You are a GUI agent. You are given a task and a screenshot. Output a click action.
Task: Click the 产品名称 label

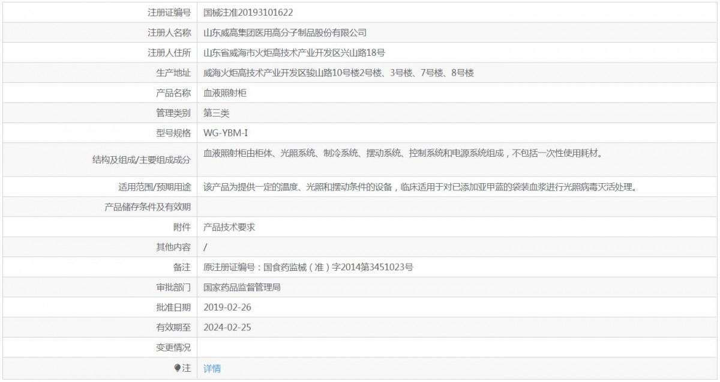[x=173, y=92]
